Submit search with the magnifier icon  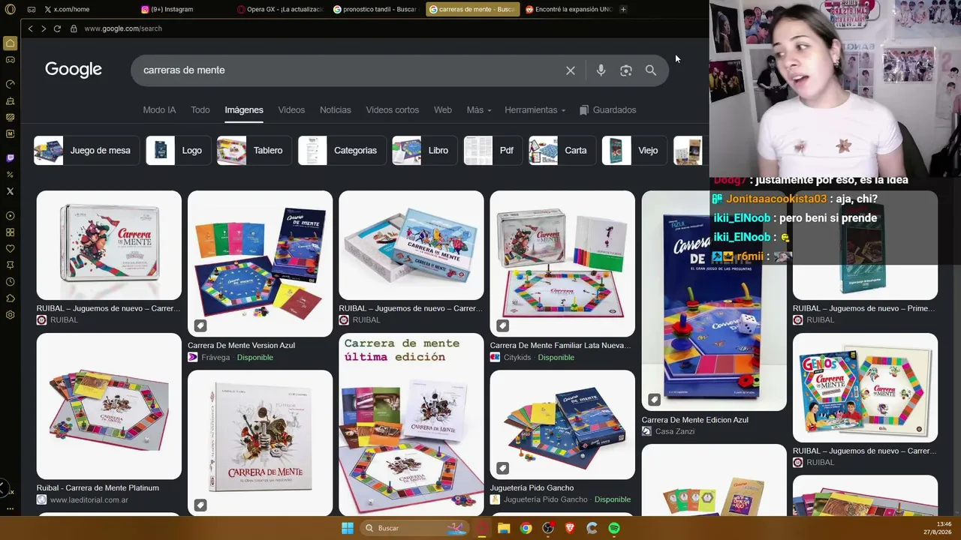click(651, 70)
